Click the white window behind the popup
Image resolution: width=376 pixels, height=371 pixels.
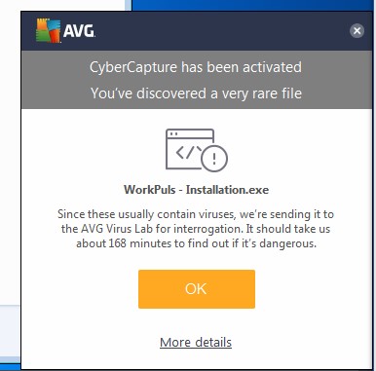pyautogui.click(x=10, y=153)
